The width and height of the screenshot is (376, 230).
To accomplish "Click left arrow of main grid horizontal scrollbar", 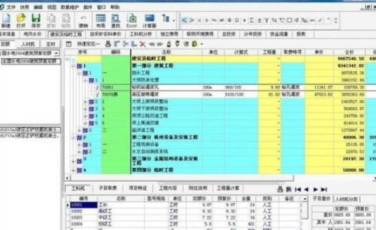I will point(67,178).
